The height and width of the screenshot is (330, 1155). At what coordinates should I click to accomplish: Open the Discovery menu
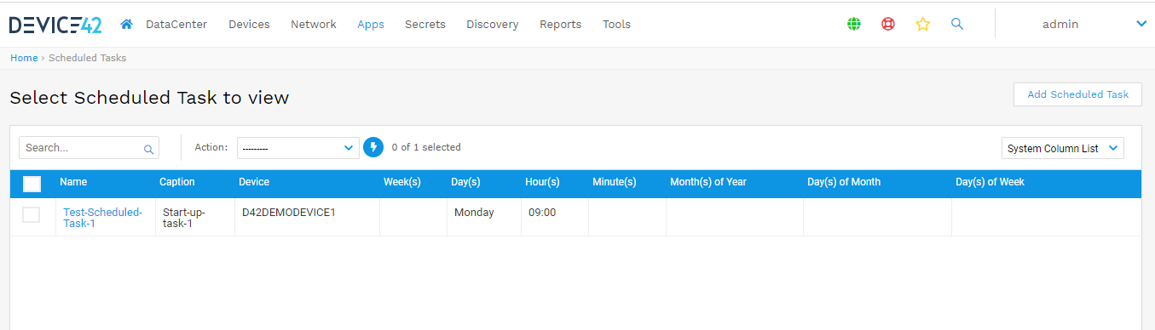click(492, 25)
